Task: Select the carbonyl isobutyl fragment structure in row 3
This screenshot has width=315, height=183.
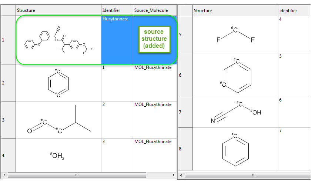Action: click(x=58, y=120)
